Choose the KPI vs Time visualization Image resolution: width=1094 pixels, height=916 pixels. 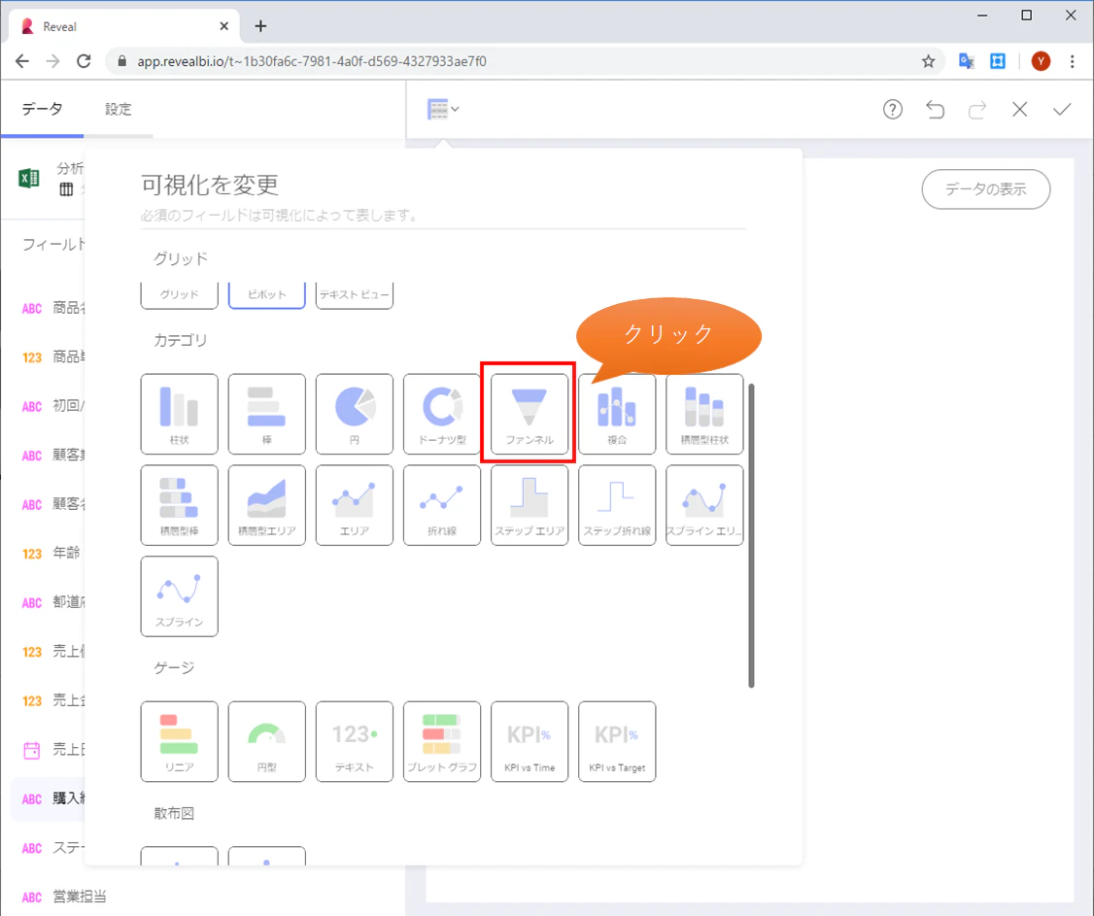(530, 741)
